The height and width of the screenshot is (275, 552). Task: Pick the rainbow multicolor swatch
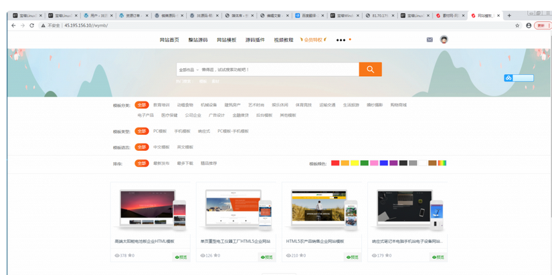pos(442,163)
